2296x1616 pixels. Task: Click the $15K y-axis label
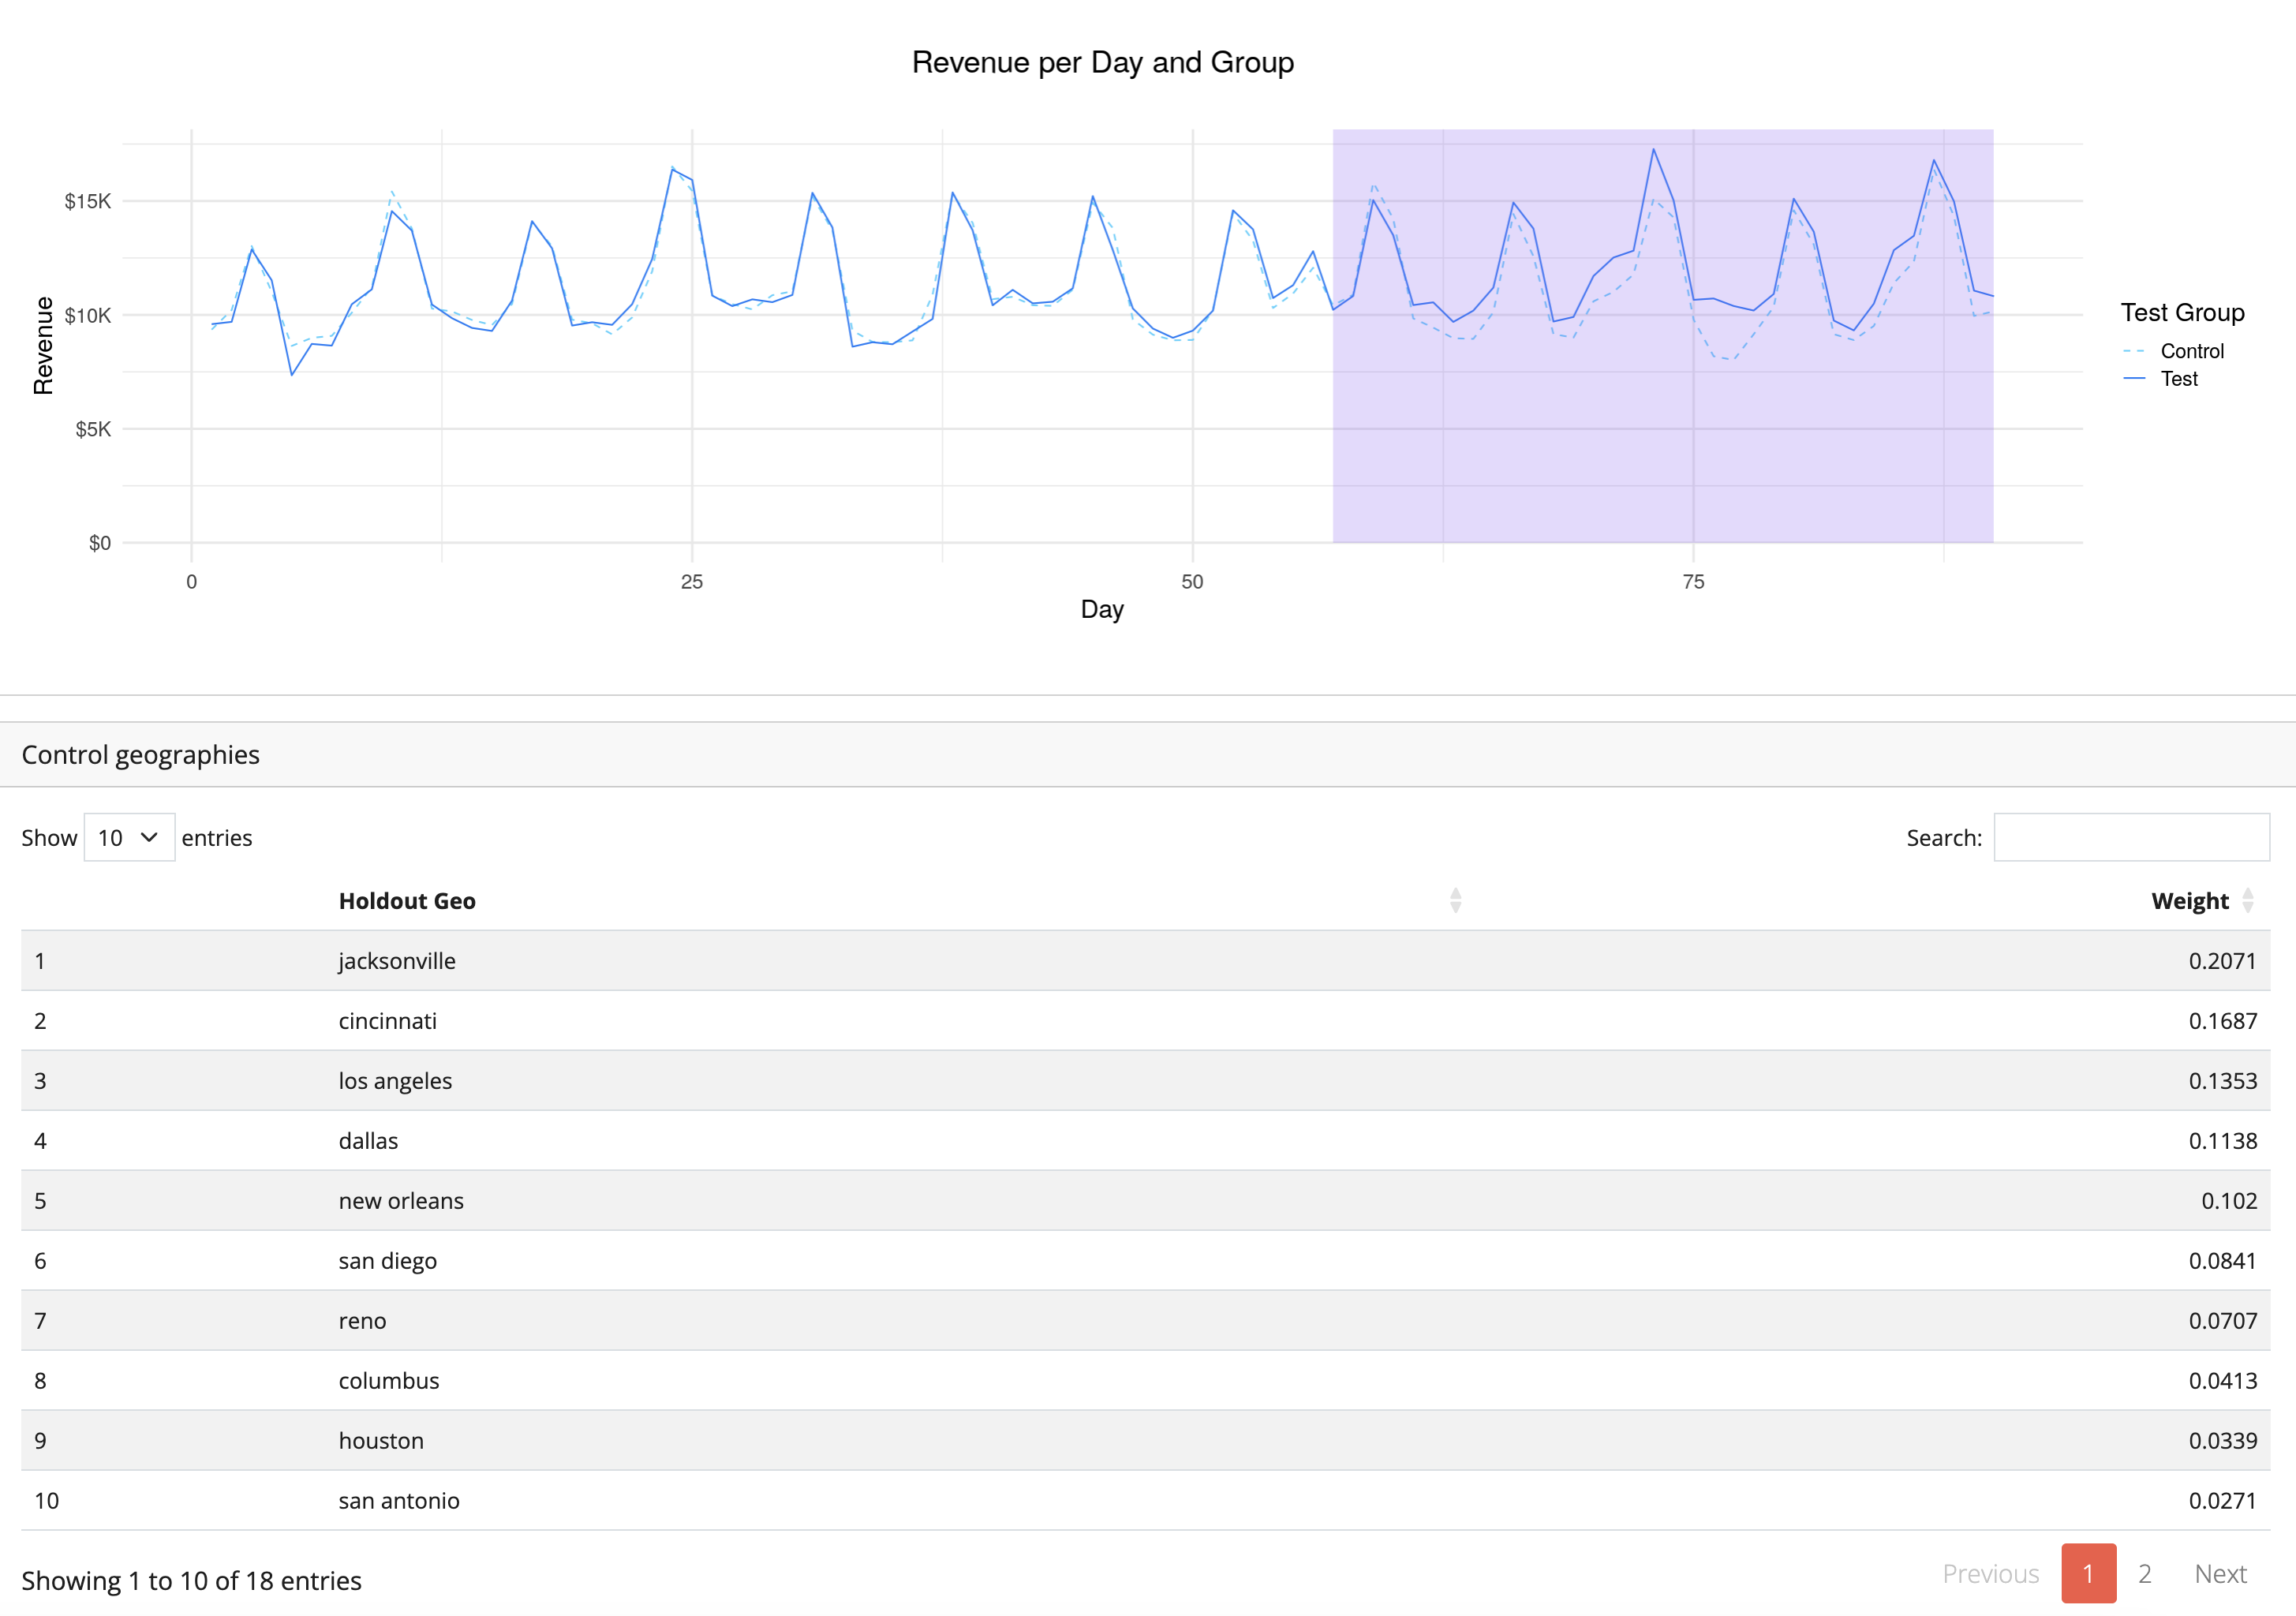pos(88,202)
